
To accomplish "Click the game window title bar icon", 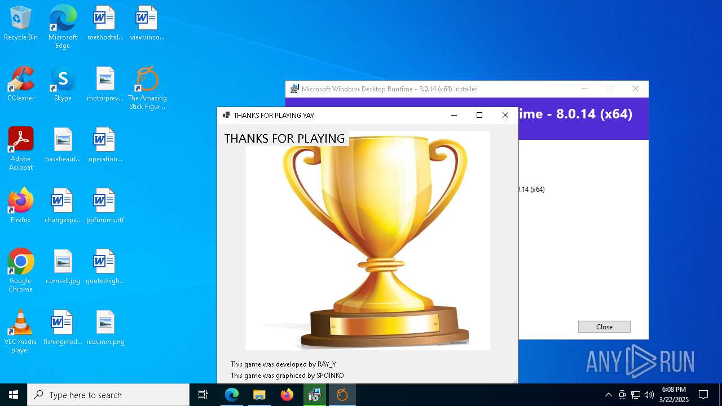I will pyautogui.click(x=226, y=115).
